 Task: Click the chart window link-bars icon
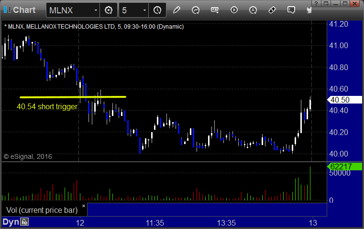click(x=7, y=10)
